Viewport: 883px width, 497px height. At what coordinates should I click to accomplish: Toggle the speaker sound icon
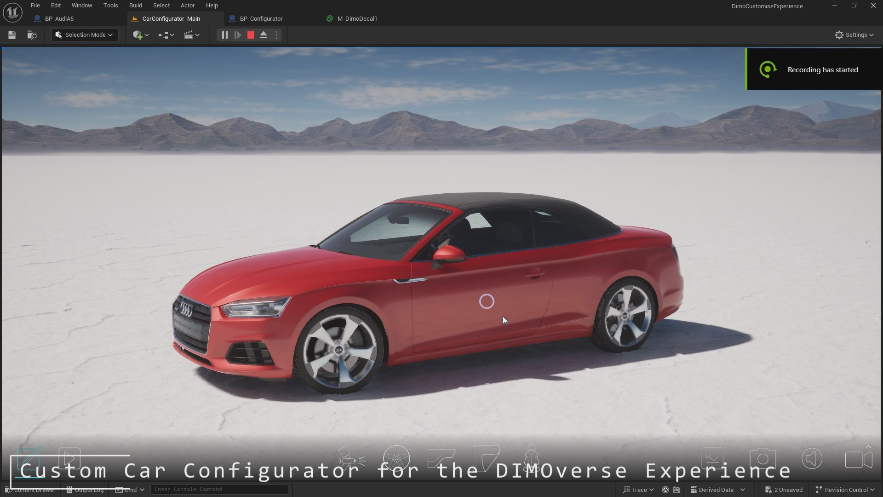tap(812, 459)
